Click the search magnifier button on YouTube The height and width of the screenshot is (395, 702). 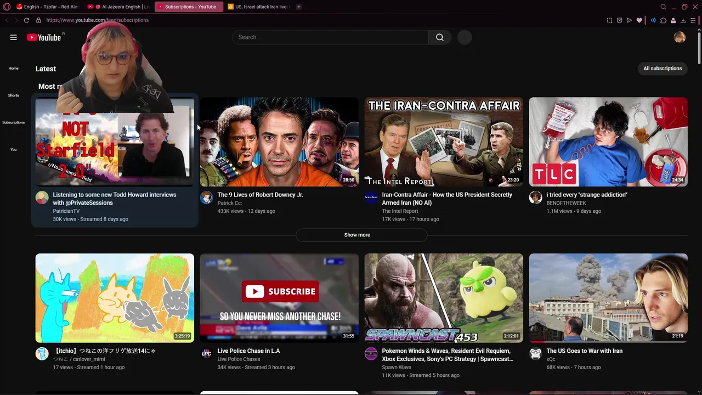[x=440, y=37]
